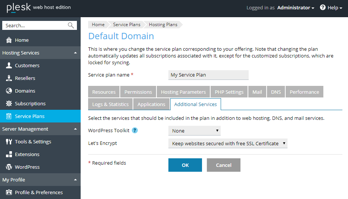Image resolution: width=348 pixels, height=199 pixels.
Task: Click the Customers person icon
Action: pos(9,65)
